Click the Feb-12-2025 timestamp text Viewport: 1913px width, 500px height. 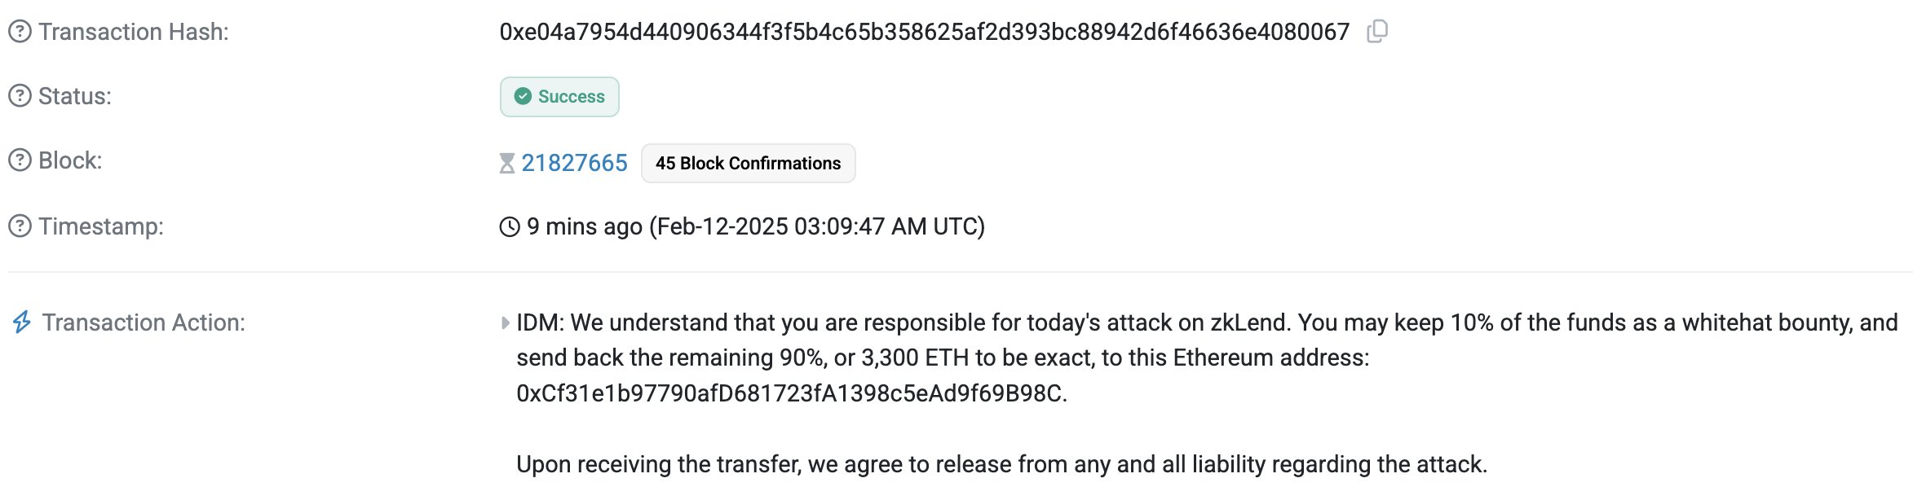[816, 226]
